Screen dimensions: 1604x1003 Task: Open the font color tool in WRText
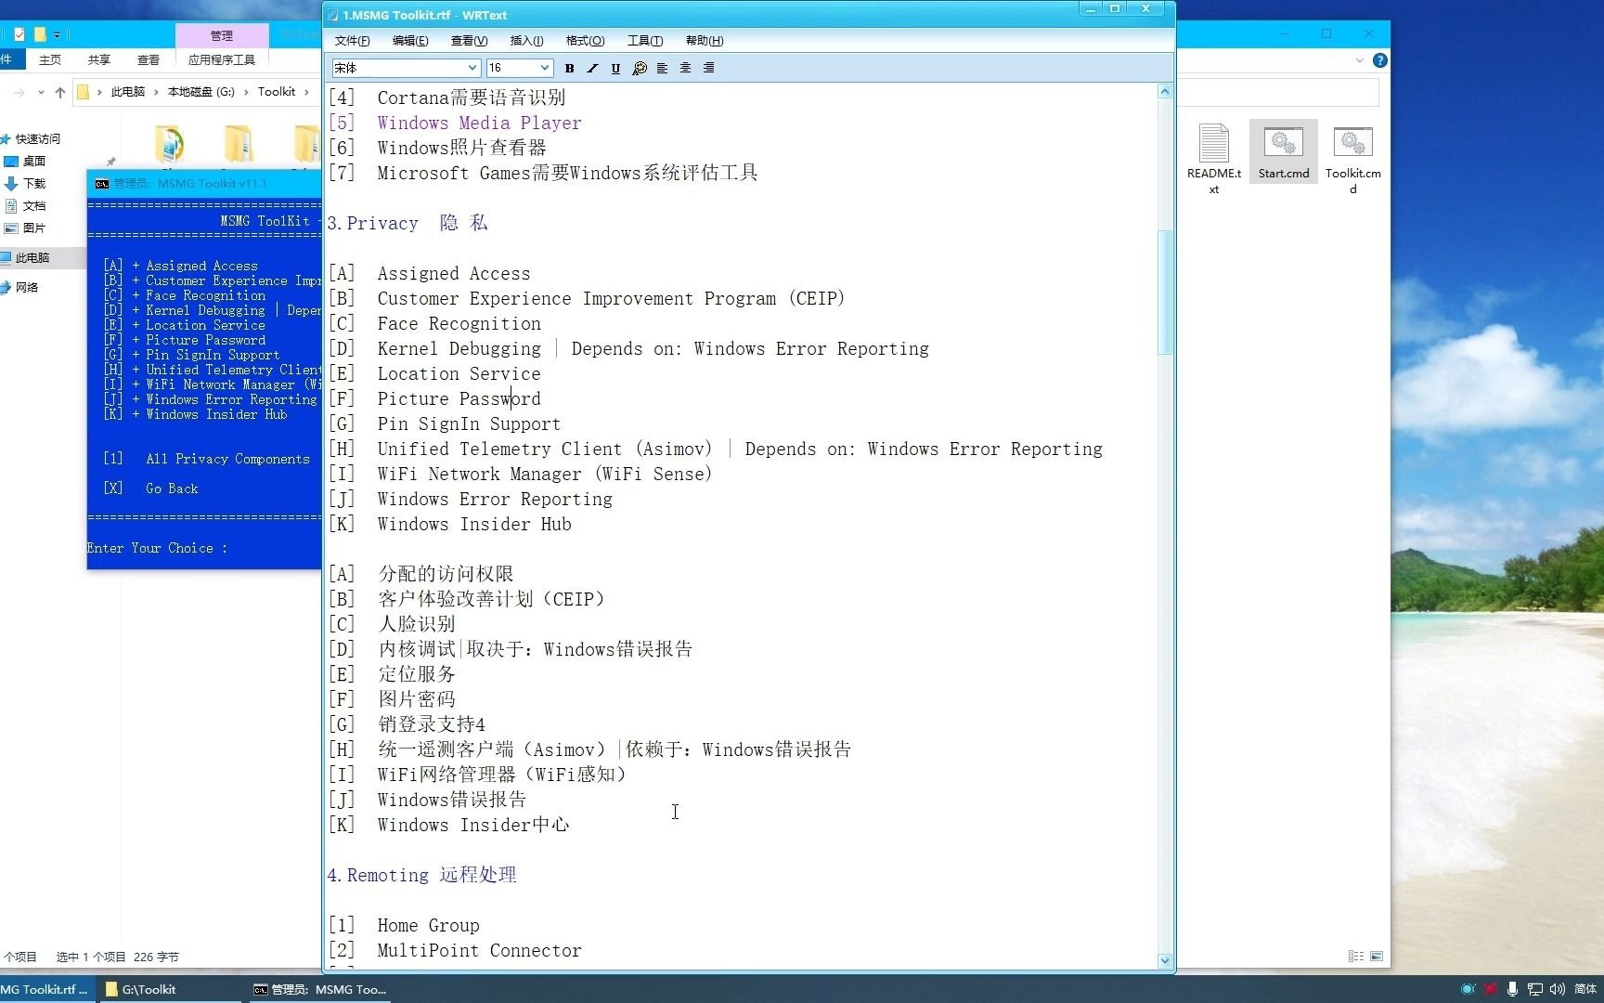coord(640,68)
